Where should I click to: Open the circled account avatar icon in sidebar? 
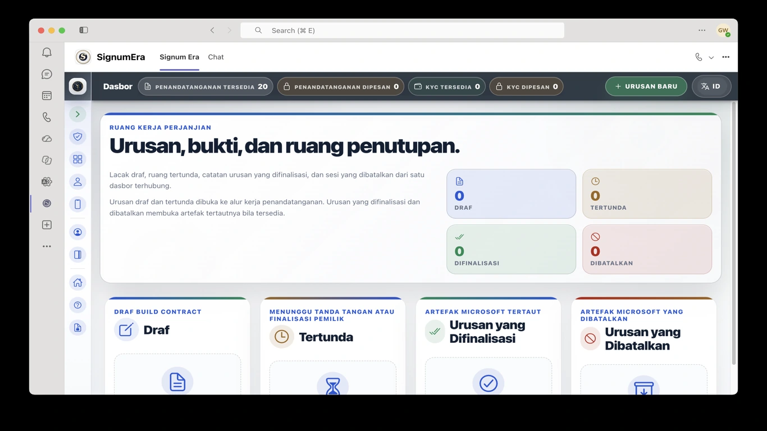(77, 232)
